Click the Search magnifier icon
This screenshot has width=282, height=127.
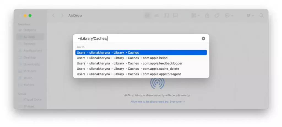[x=262, y=16]
